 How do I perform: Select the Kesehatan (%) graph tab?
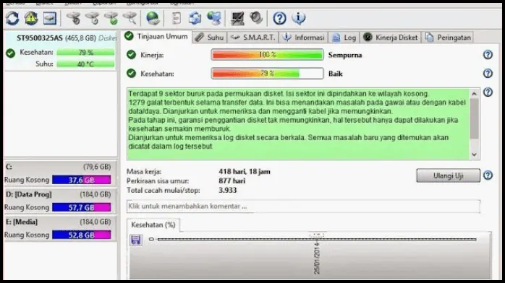click(x=153, y=225)
